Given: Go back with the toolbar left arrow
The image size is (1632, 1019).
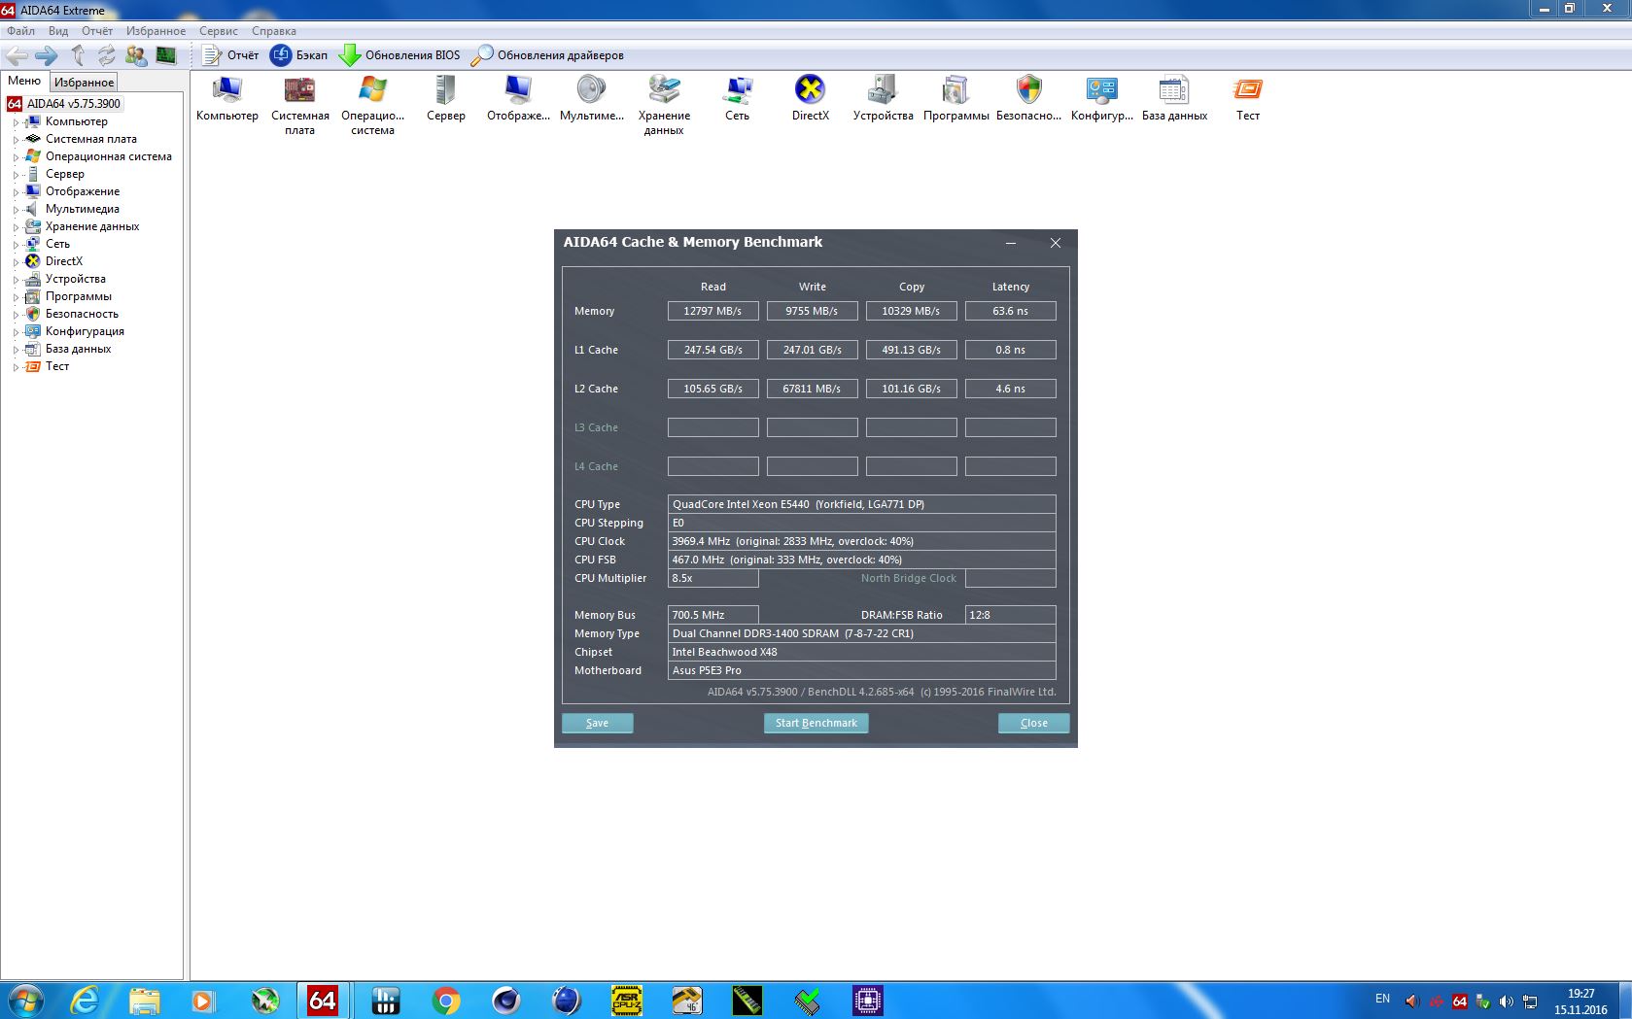Looking at the screenshot, I should (x=17, y=55).
